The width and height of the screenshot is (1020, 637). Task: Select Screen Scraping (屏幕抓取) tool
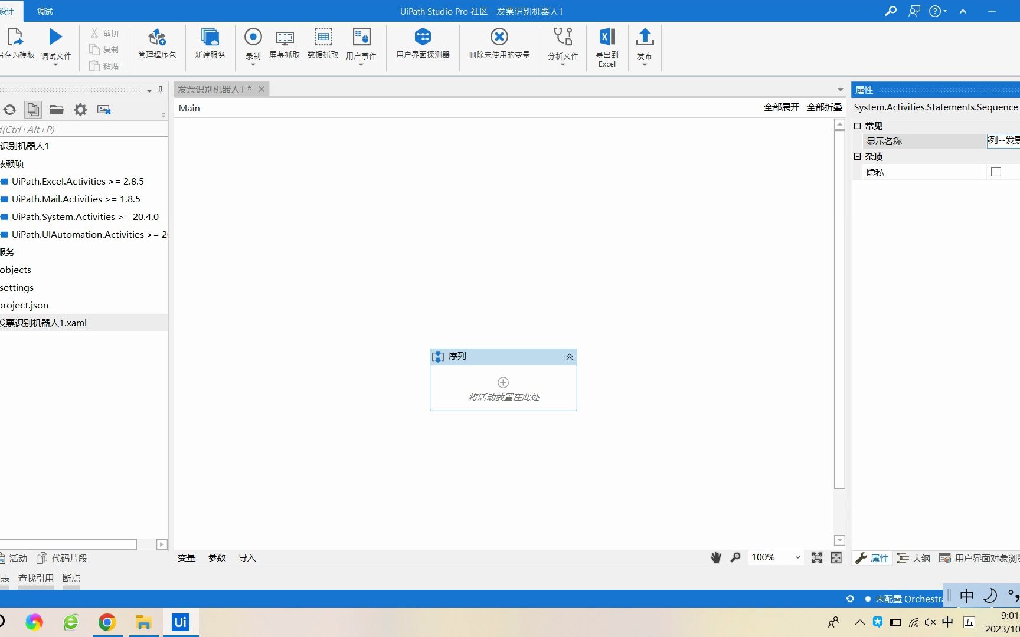tap(285, 44)
